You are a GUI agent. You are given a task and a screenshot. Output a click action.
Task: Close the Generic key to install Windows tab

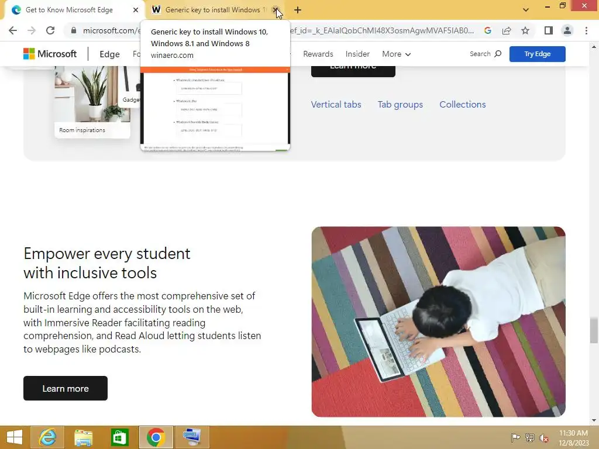point(275,10)
